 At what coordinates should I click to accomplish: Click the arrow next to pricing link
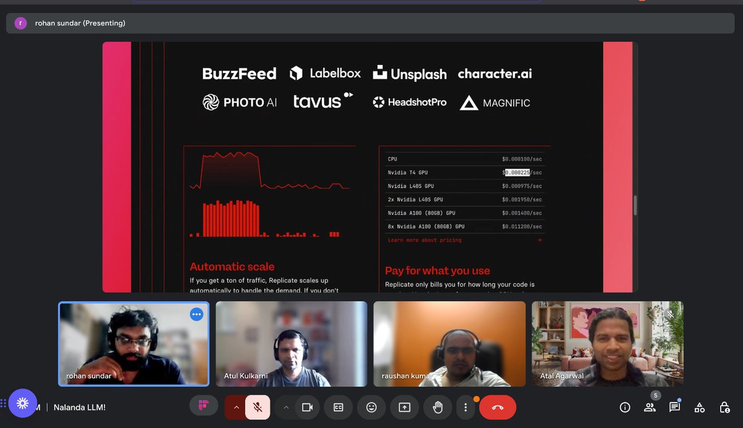539,240
